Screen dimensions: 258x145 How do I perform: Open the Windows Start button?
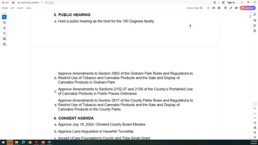tap(3, 142)
